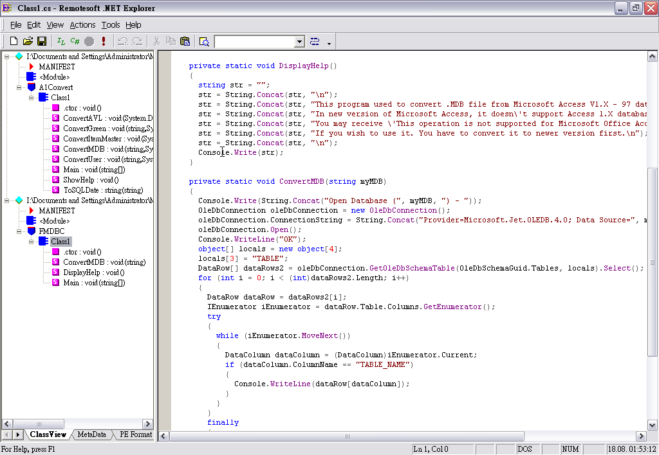Click the blue link icon beside the combo box

coord(314,41)
